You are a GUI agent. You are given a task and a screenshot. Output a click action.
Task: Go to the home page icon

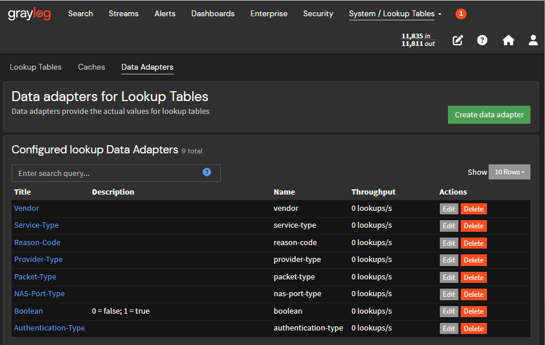[508, 40]
